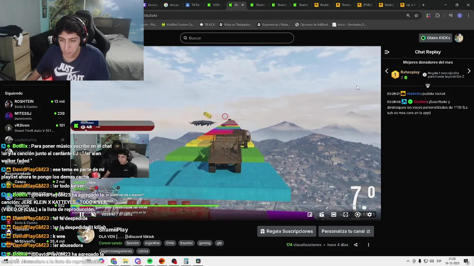Image resolution: width=474 pixels, height=266 pixels.
Task: Open Chrome profile avatar C
Action: point(460,16)
